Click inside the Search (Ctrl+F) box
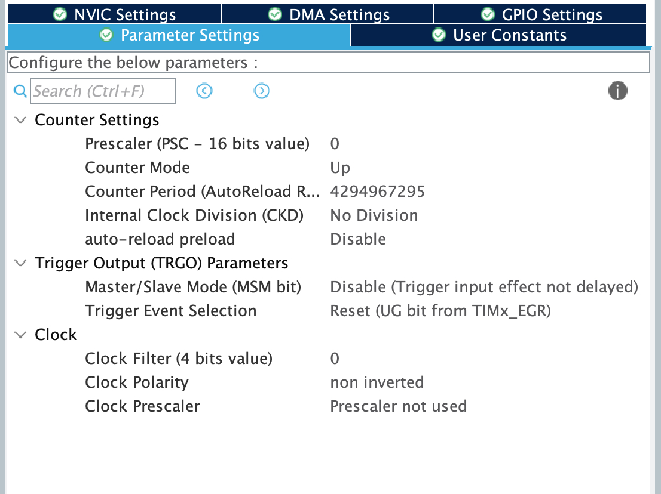This screenshot has height=494, width=661. click(102, 91)
